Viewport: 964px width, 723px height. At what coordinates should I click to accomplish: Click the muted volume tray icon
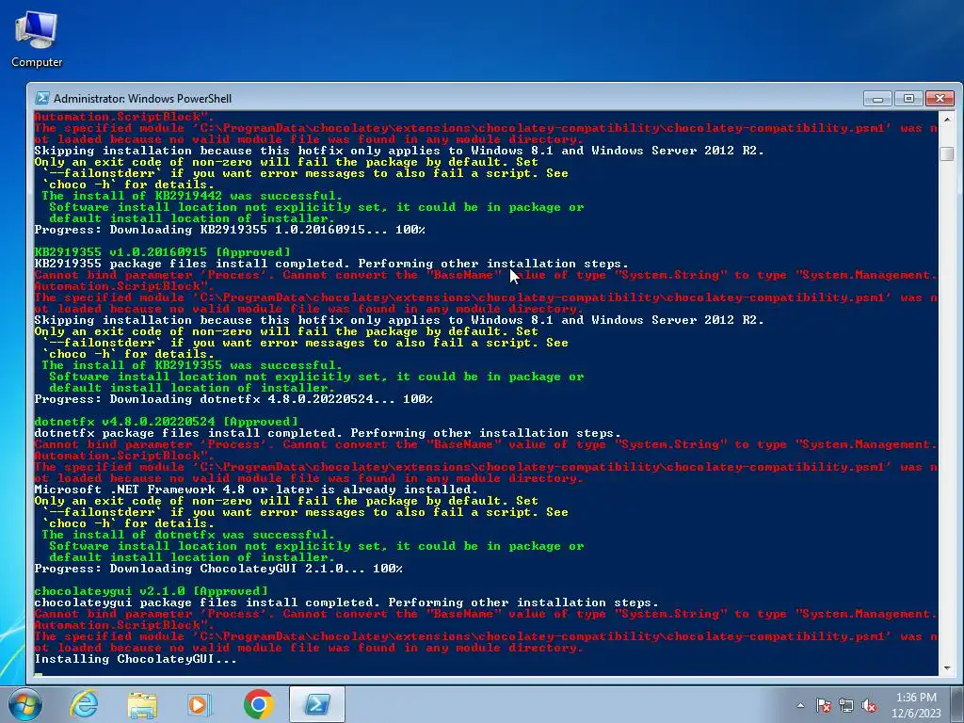[x=869, y=706]
